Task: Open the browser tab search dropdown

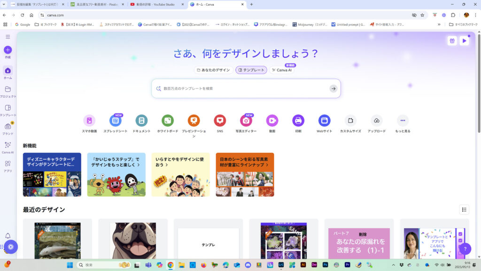Action: point(4,4)
